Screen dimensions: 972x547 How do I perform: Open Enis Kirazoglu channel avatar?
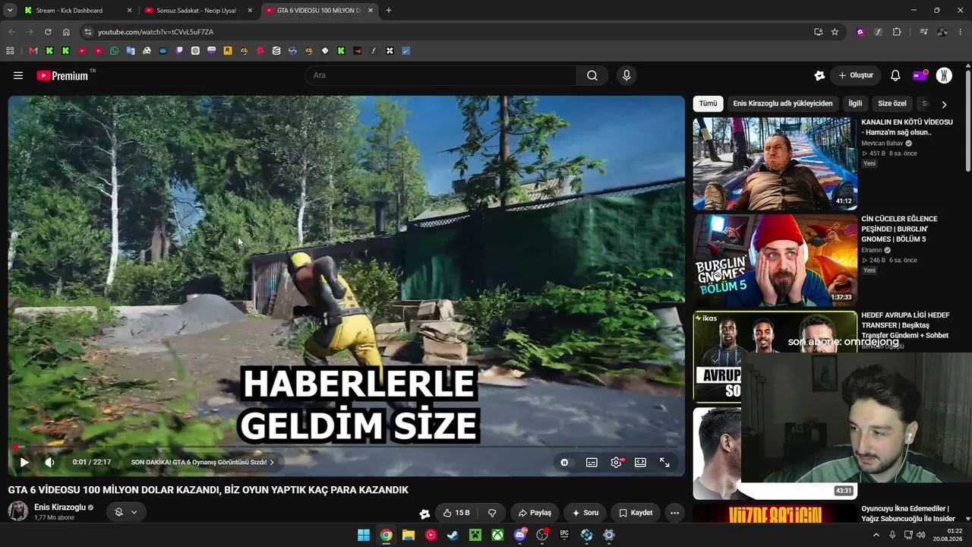click(x=18, y=511)
